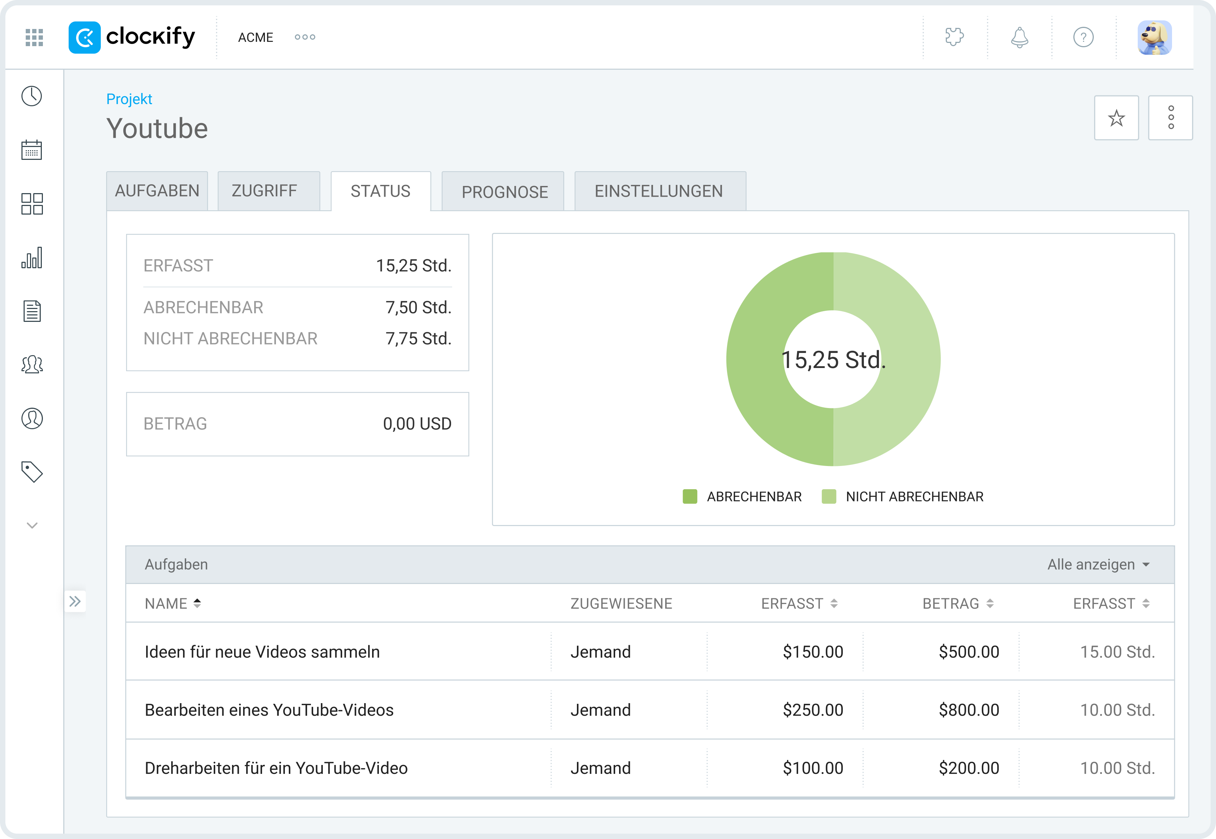The width and height of the screenshot is (1216, 839).
Task: Switch to the EINSTELLUNGEN tab
Action: pos(659,191)
